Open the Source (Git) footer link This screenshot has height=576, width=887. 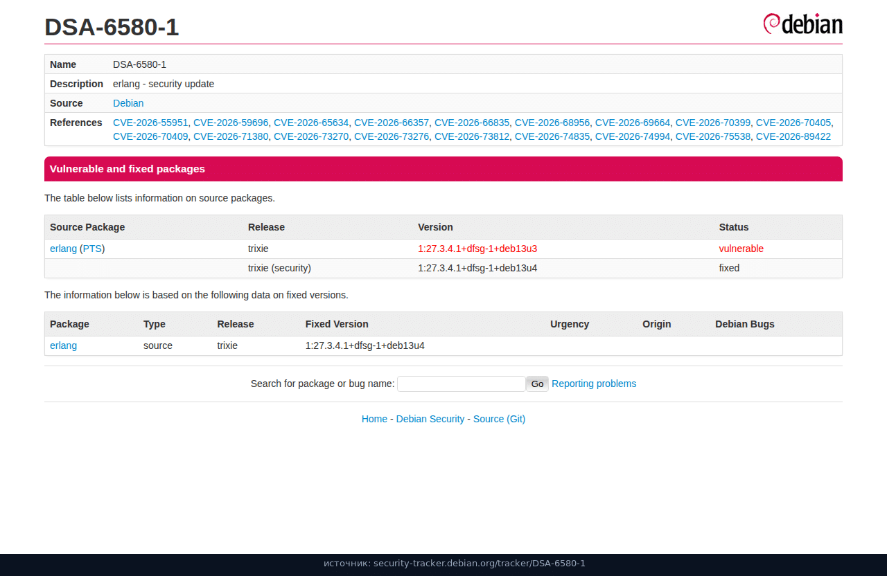click(x=499, y=419)
